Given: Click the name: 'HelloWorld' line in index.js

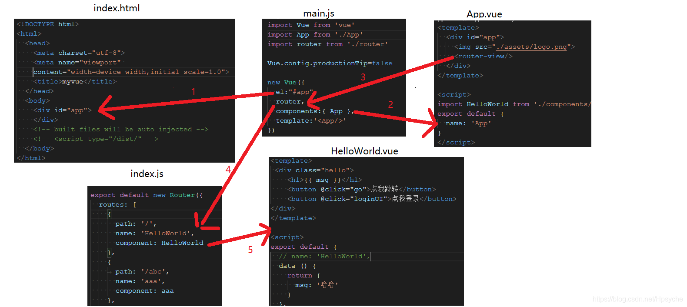Looking at the screenshot, I should coord(155,234).
